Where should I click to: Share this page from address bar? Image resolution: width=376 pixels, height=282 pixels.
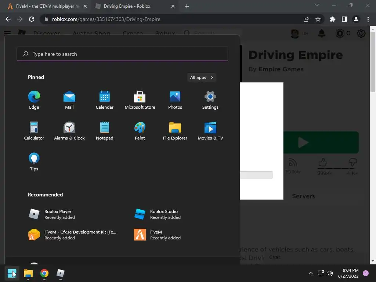[x=306, y=19]
